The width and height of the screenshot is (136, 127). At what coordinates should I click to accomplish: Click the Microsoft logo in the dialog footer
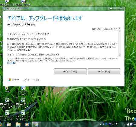pos(14,80)
